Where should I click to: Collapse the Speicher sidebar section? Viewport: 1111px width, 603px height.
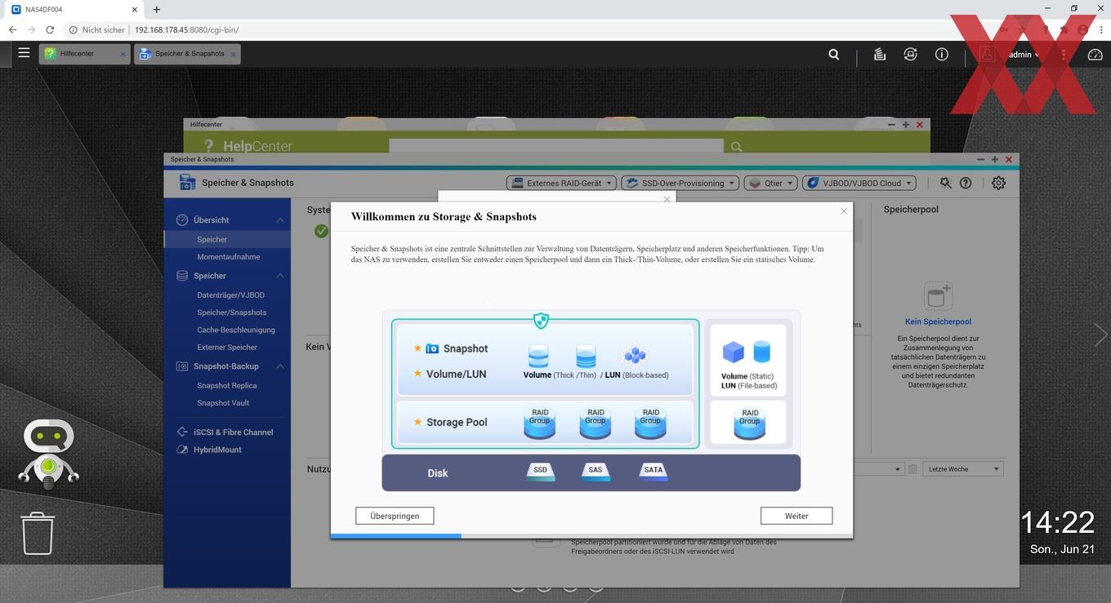pos(280,276)
